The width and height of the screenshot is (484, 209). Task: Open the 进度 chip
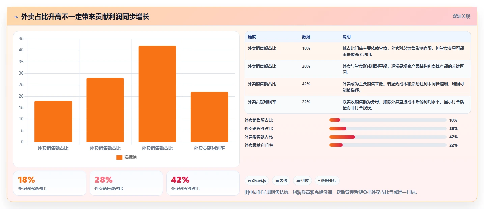[303, 181]
